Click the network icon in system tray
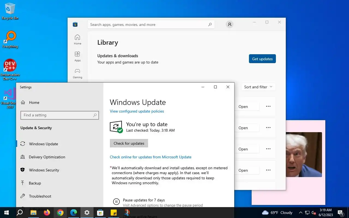Viewport: 349px width, 218px height. tap(307, 213)
